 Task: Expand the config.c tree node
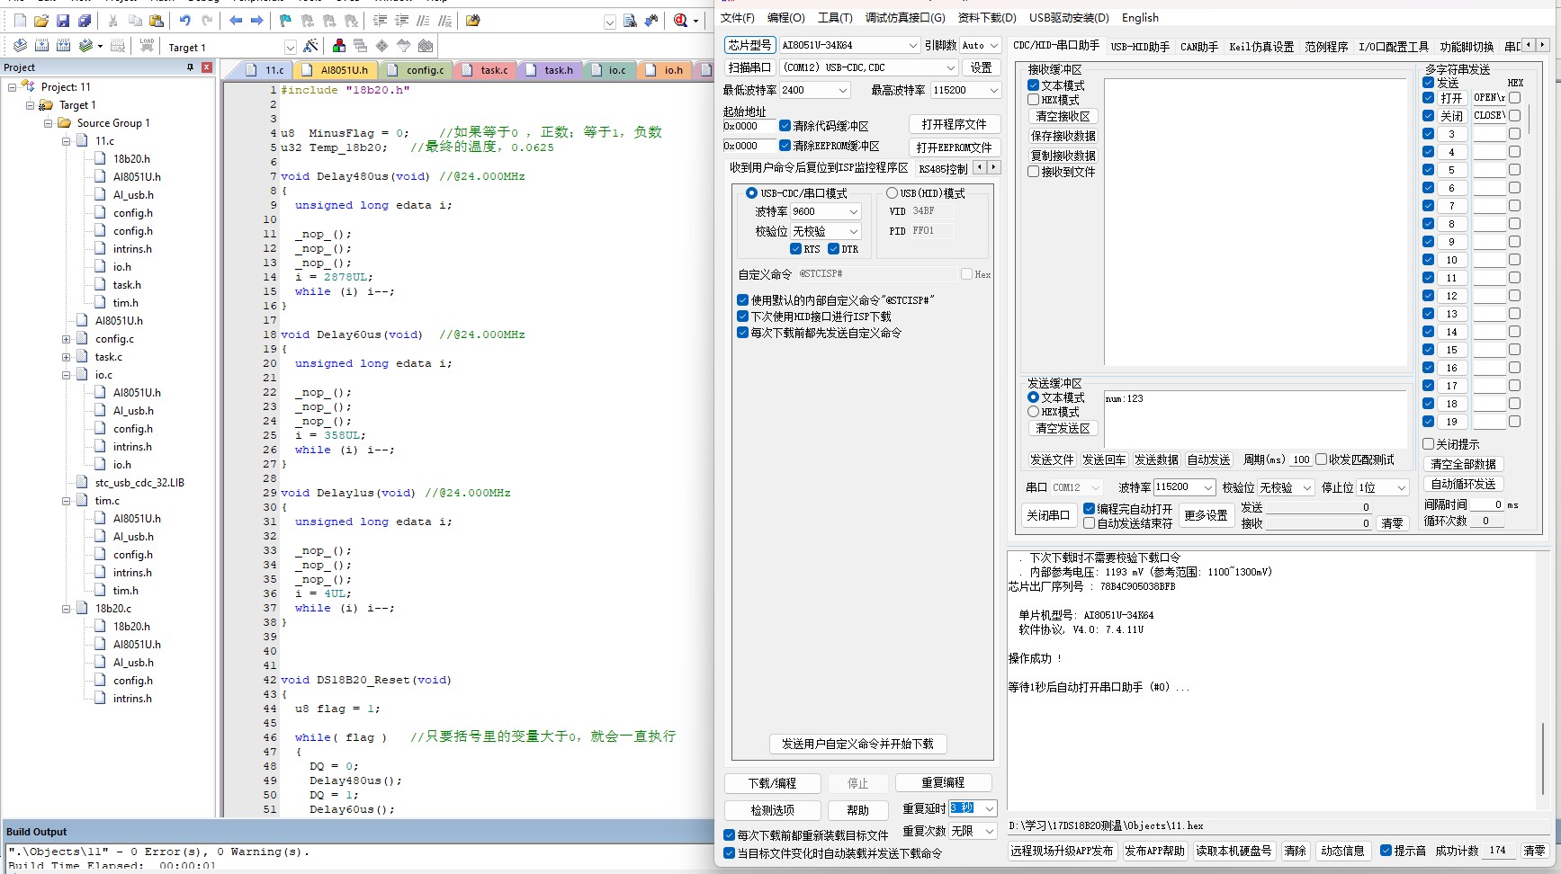point(66,339)
